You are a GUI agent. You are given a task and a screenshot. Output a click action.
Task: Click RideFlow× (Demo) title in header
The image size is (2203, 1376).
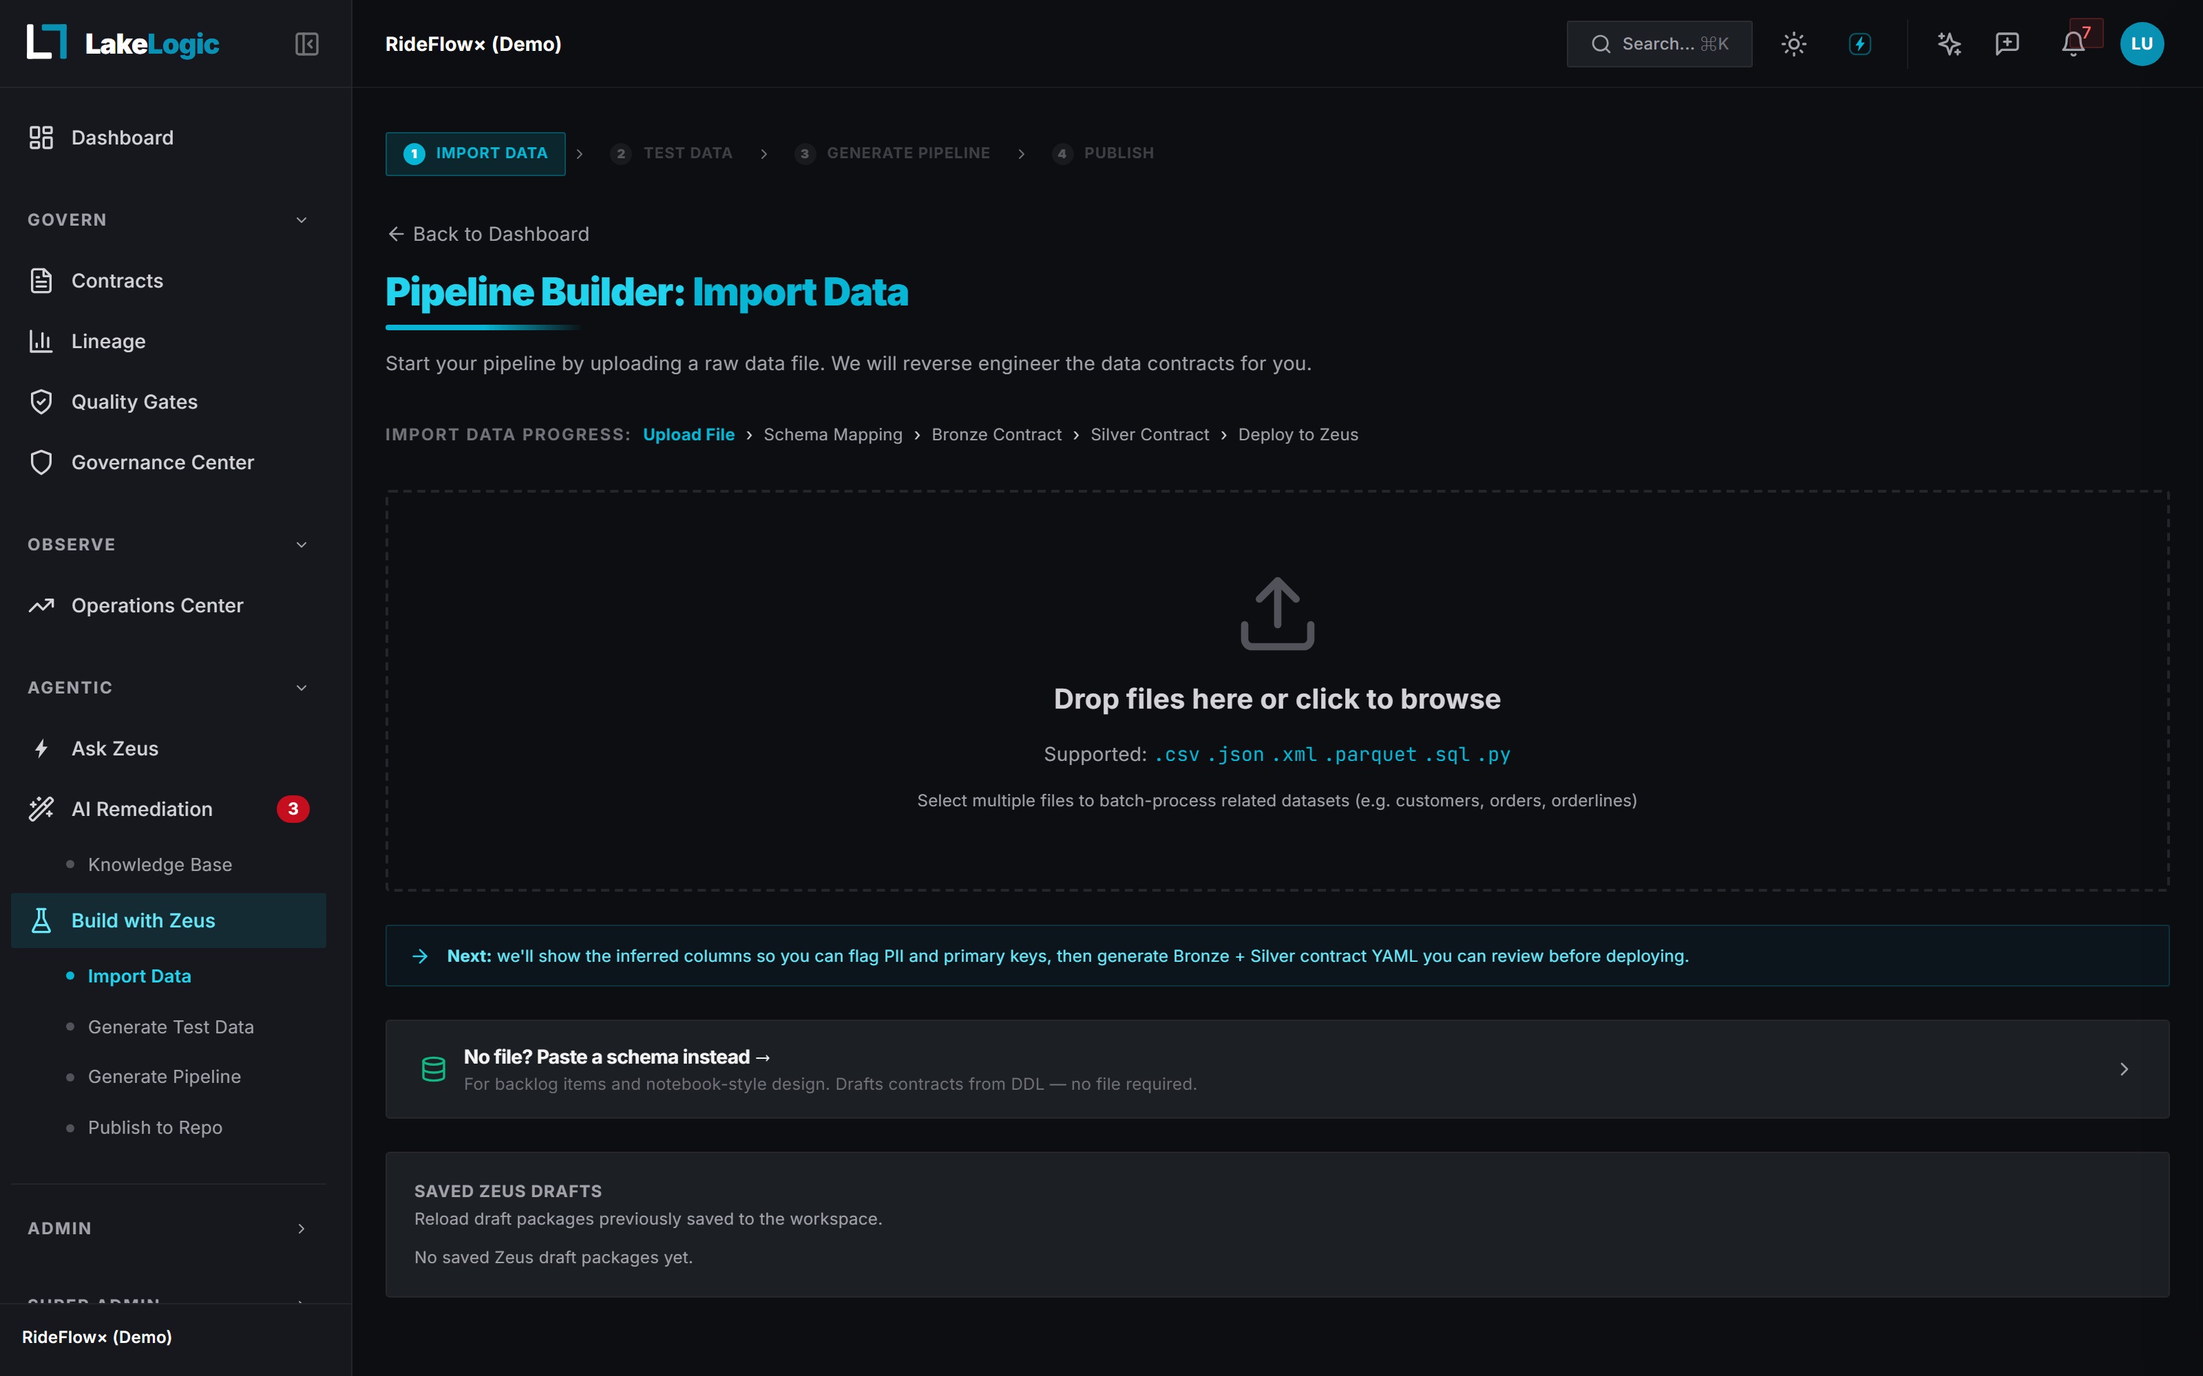(x=474, y=43)
